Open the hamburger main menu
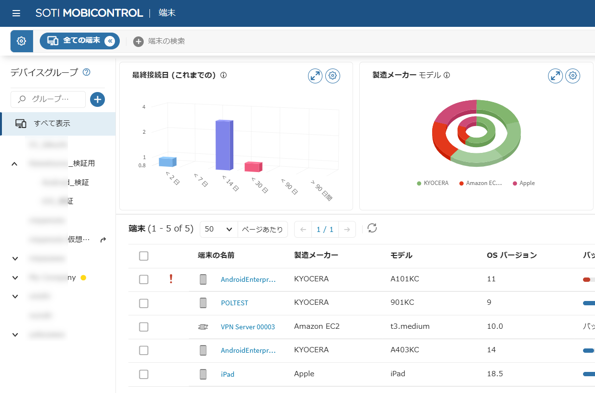 coord(16,13)
